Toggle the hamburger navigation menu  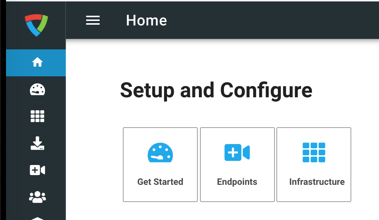tap(93, 20)
